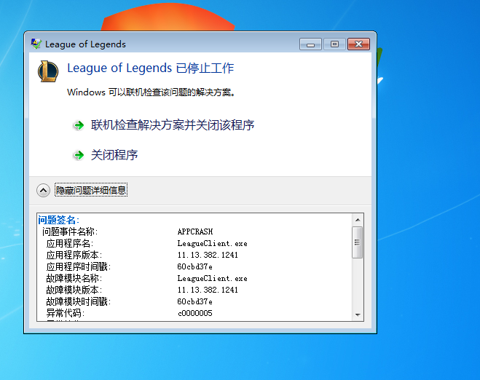Choose 联机检查解决方案并关闭该程序
This screenshot has width=480, height=380.
(x=173, y=125)
